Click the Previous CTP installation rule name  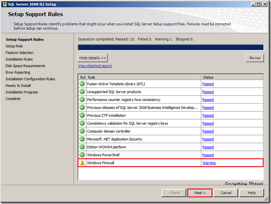tap(106, 115)
